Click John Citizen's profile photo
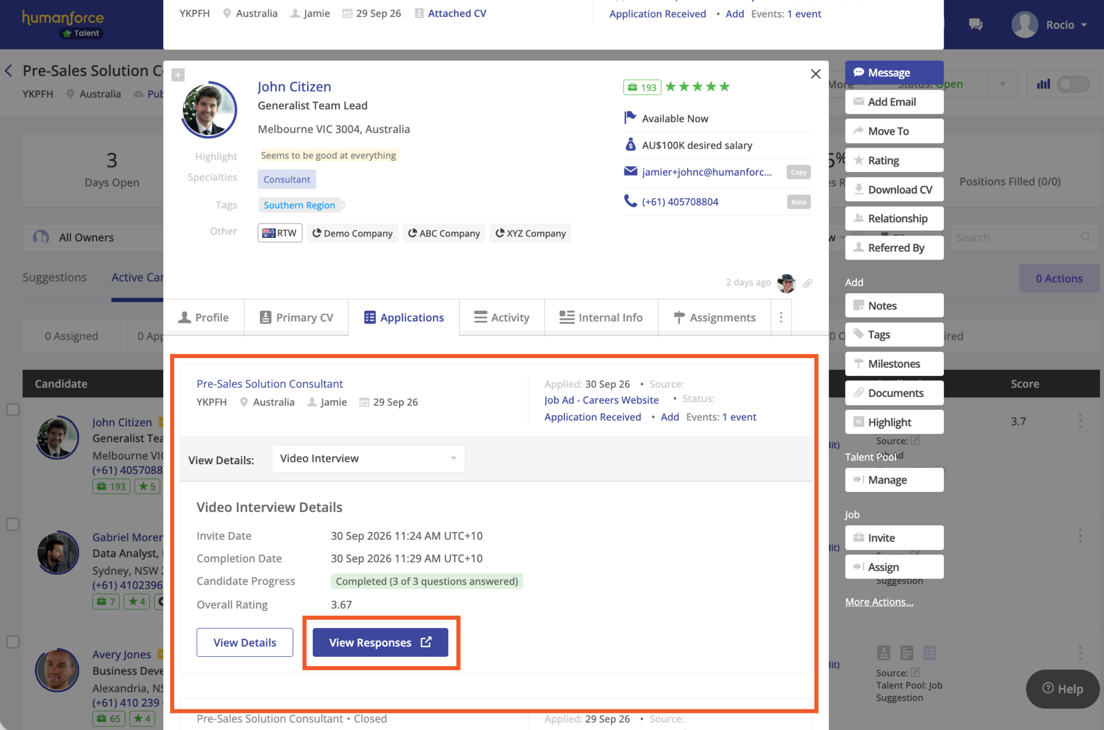This screenshot has width=1104, height=730. tap(208, 110)
